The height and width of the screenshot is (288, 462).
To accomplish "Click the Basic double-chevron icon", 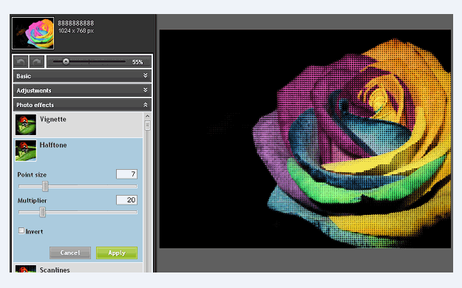I will [x=146, y=75].
